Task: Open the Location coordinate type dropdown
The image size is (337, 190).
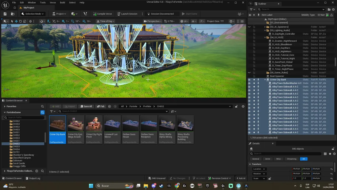Action: 259,169
